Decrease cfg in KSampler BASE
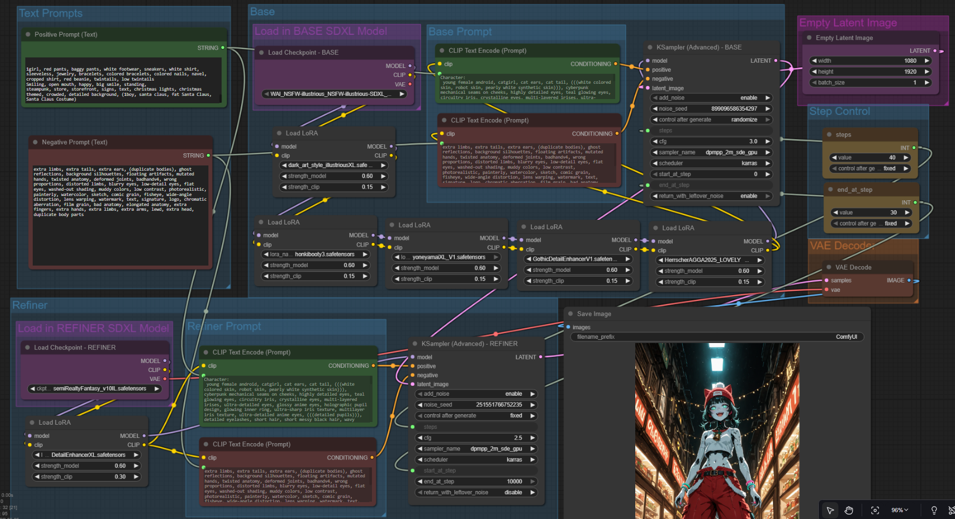Image resolution: width=955 pixels, height=519 pixels. point(655,141)
